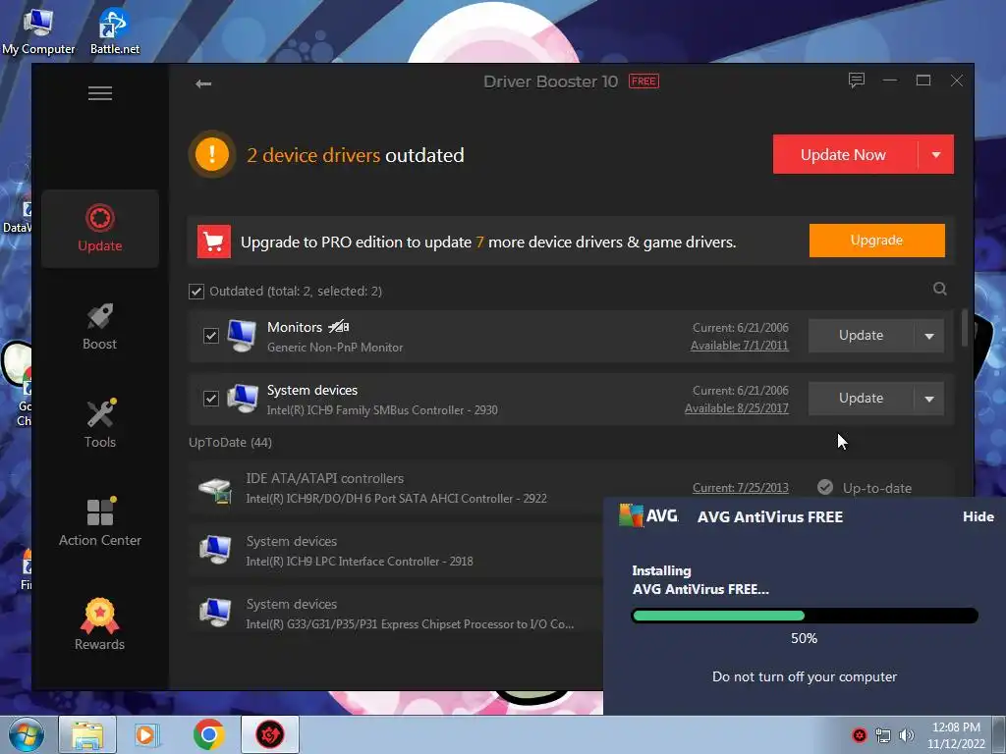Click the ICH9 LPC Interface Controller icon
The image size is (1006, 754).
215,550
